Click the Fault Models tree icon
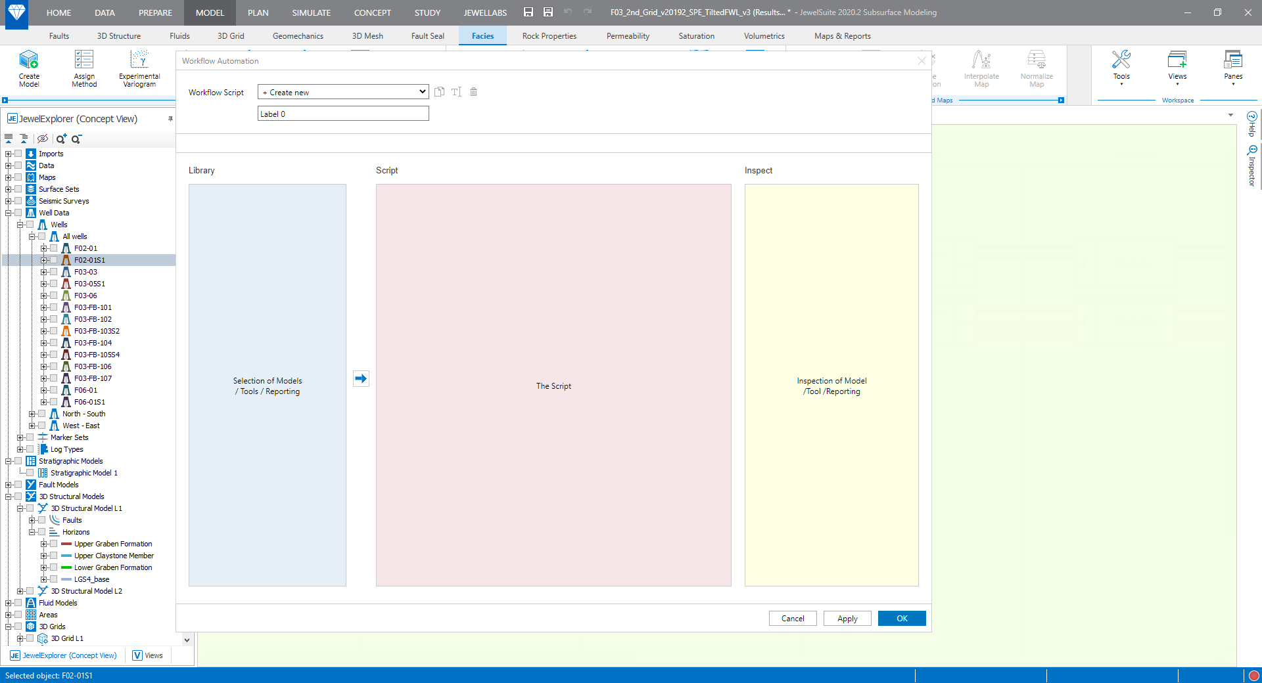The image size is (1262, 683). 31,485
